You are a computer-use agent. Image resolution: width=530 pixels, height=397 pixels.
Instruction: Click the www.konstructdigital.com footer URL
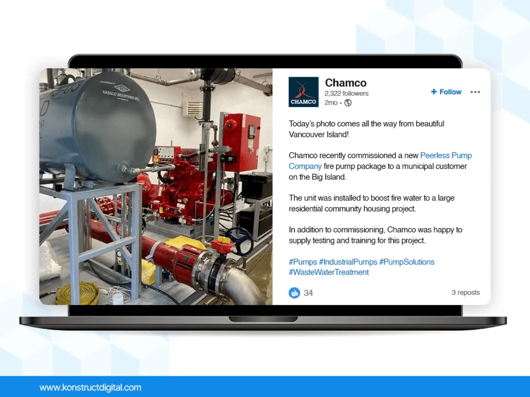(90, 387)
